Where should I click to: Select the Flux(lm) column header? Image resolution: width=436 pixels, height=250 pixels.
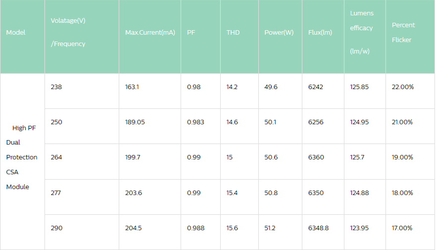click(320, 33)
